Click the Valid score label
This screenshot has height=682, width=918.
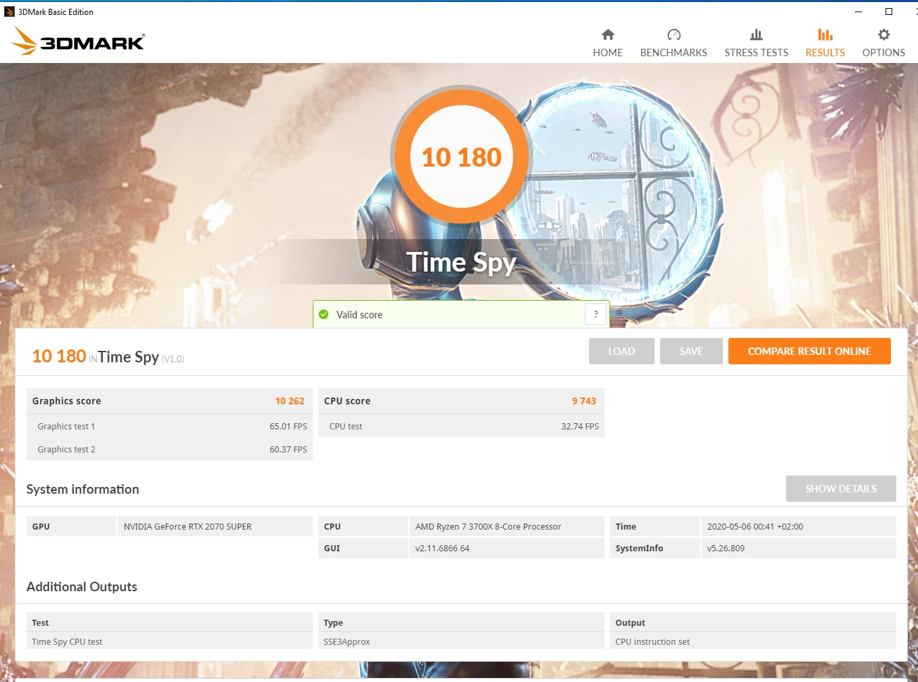click(x=359, y=315)
